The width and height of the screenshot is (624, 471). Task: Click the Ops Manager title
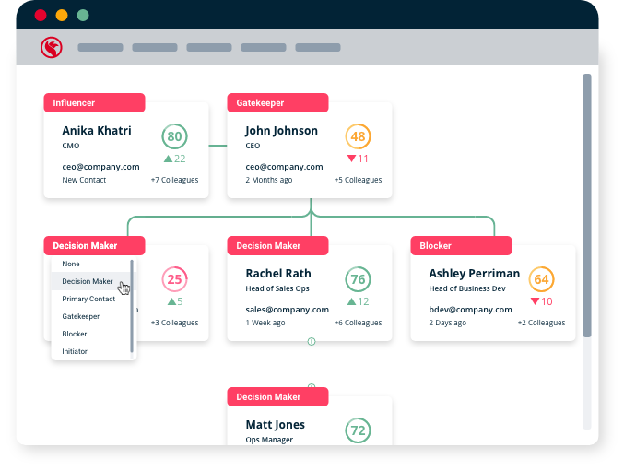(x=269, y=440)
